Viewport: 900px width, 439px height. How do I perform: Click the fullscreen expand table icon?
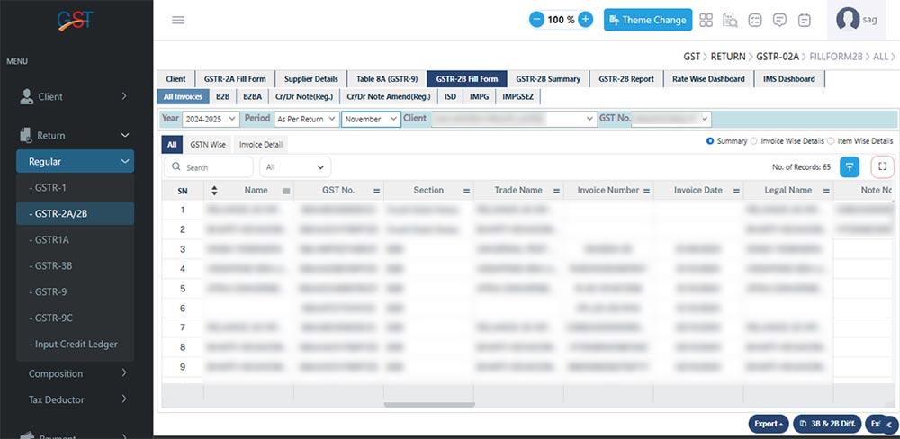pos(882,166)
